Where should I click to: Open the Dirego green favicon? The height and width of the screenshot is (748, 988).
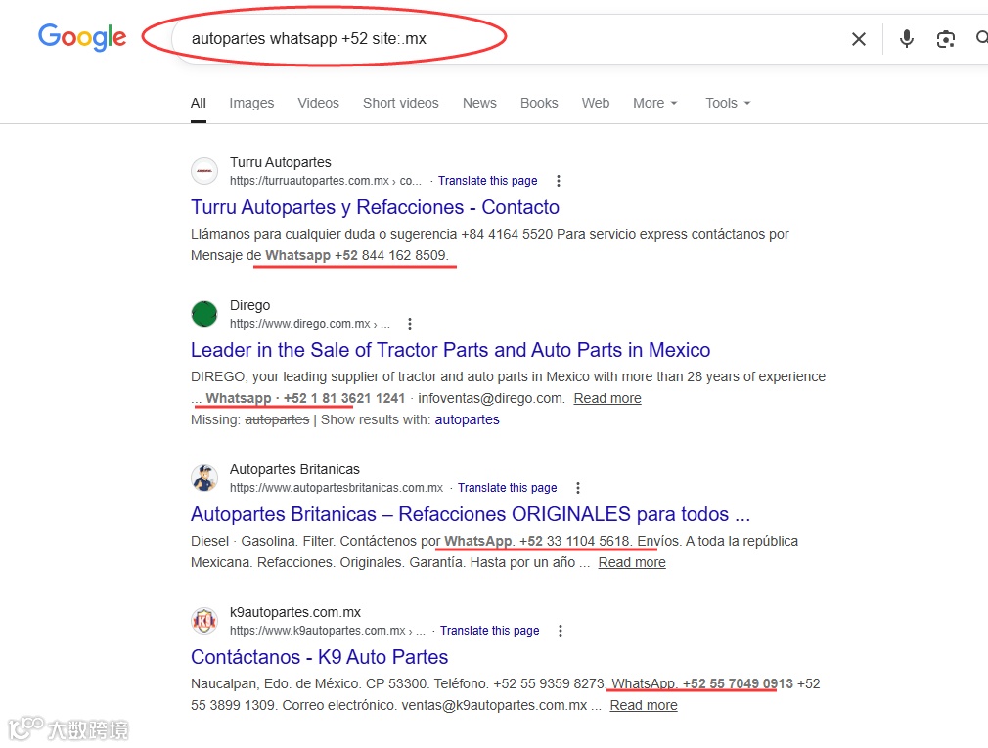click(x=204, y=314)
